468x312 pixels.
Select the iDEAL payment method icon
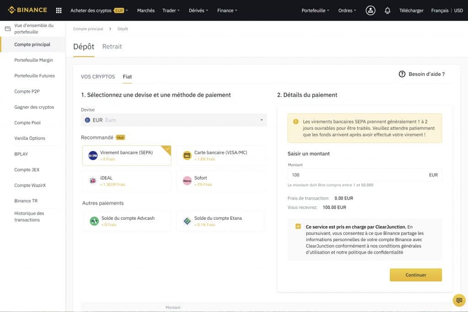(x=92, y=180)
